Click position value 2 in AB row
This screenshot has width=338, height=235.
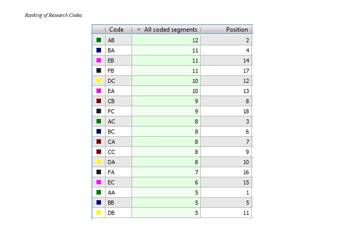tap(248, 40)
